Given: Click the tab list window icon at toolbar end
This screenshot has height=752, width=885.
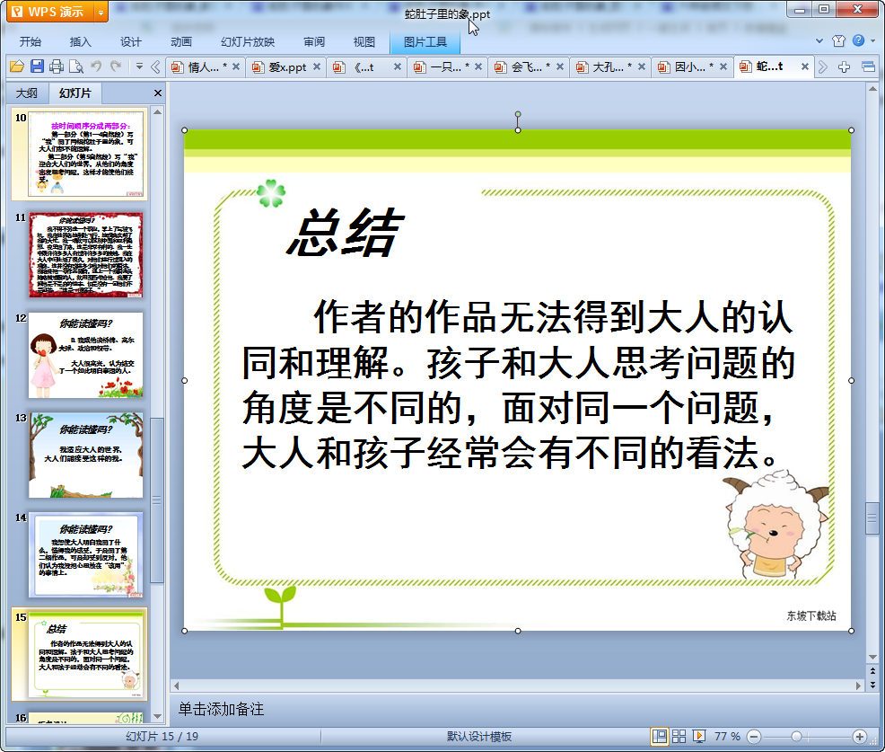Looking at the screenshot, I should point(868,67).
